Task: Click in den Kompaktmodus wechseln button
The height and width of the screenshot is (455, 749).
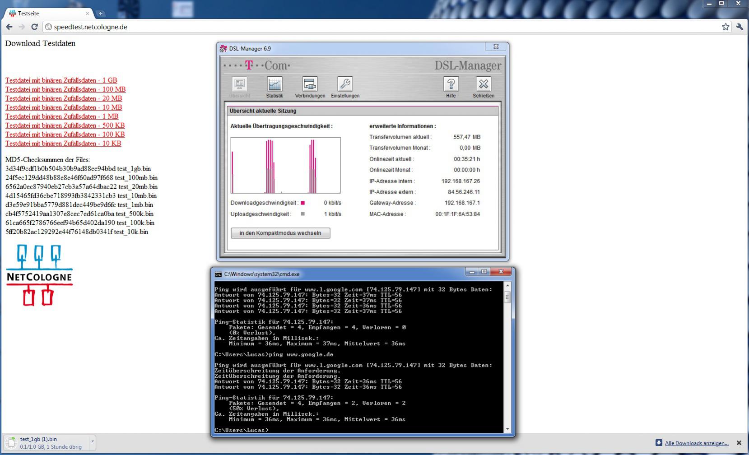Action: (x=280, y=233)
